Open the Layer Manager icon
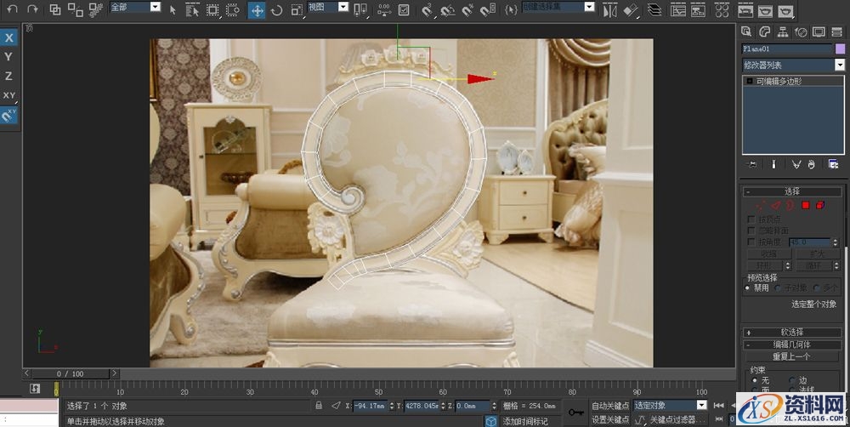Image resolution: width=850 pixels, height=427 pixels. tap(654, 9)
